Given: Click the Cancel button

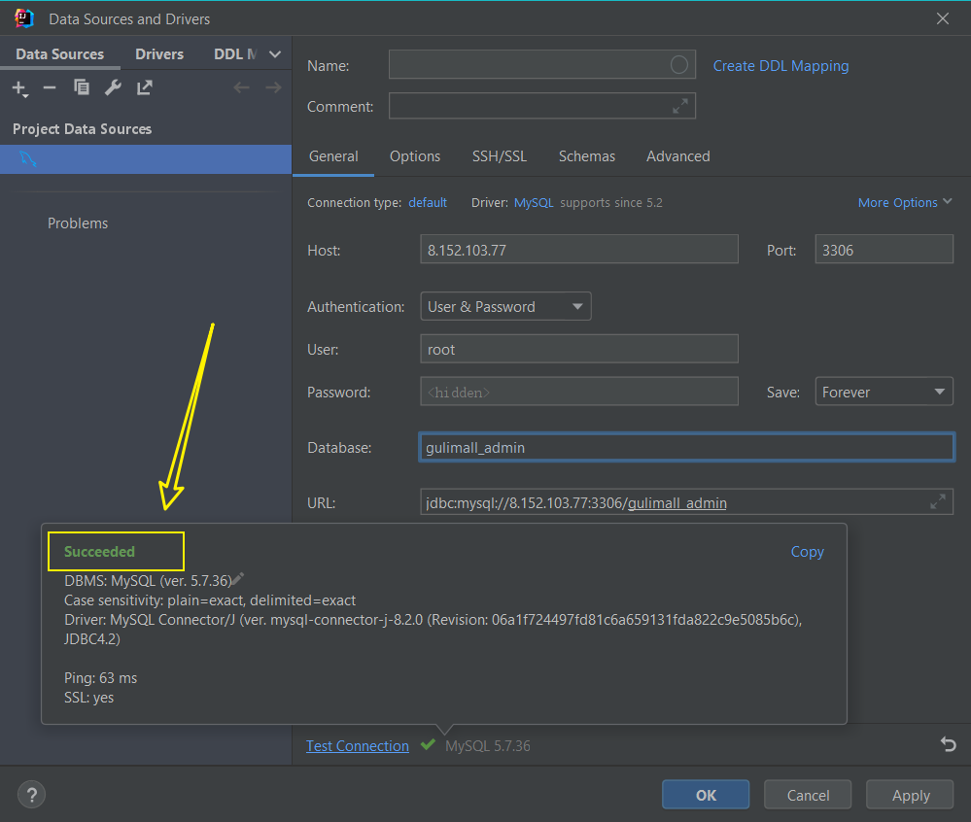Looking at the screenshot, I should [808, 794].
